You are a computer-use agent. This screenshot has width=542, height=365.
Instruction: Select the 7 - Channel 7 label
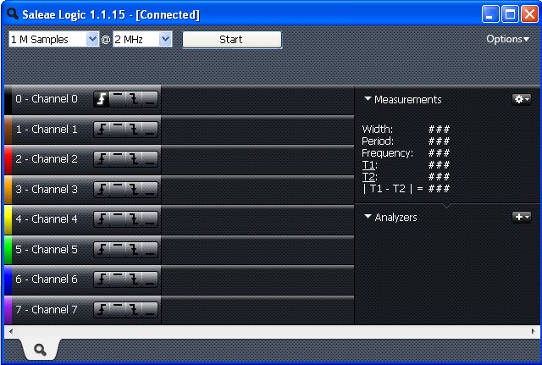click(47, 310)
